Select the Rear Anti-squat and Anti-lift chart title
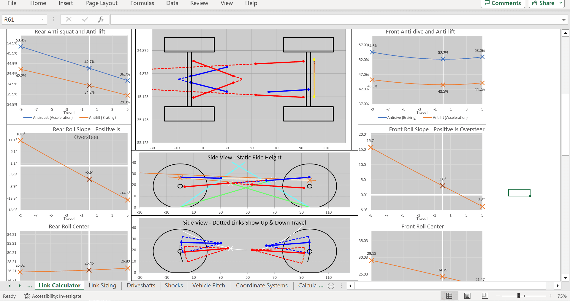Screen dimensions: 570x301 pyautogui.click(x=70, y=32)
